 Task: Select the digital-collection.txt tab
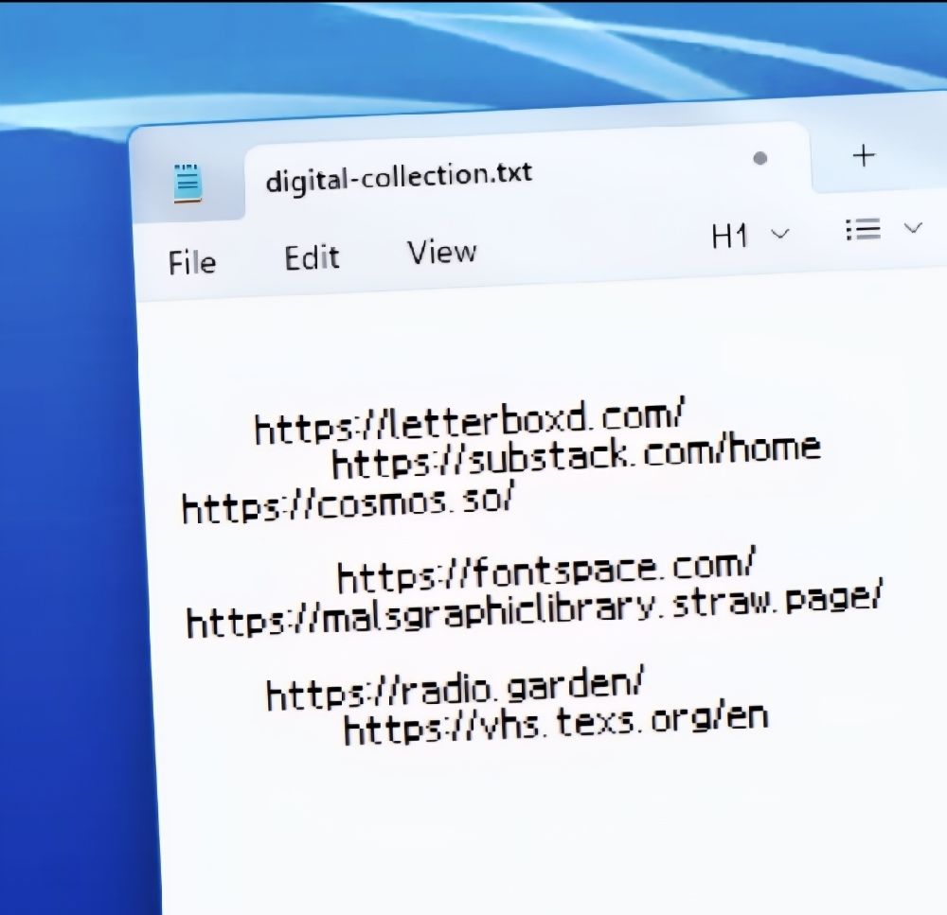399,176
